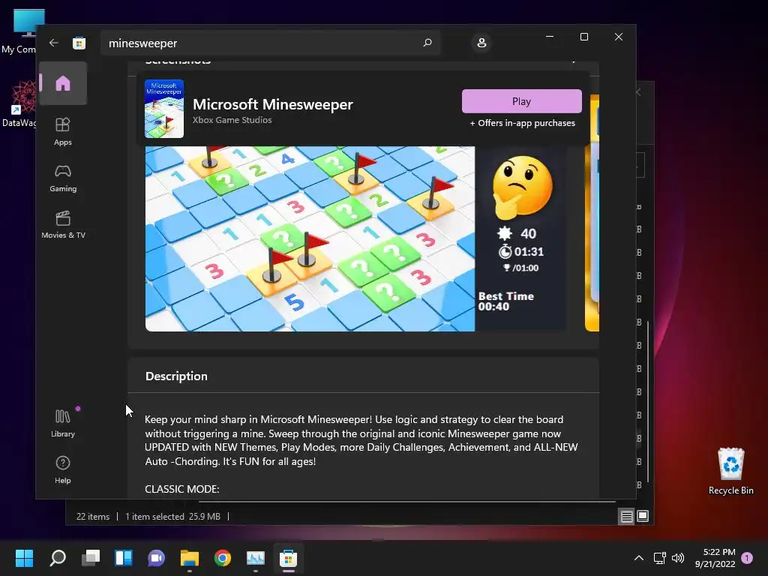Open Task View on the taskbar
Screen dimensions: 768x576
[91, 558]
